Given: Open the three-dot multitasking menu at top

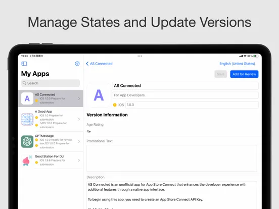Looking at the screenshot, I should [x=139, y=56].
